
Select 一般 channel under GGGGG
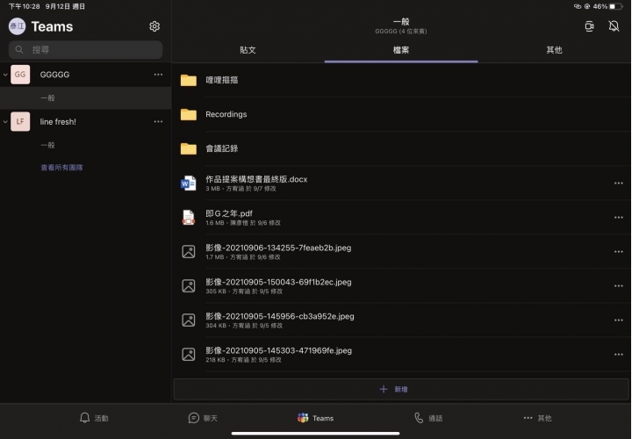(x=85, y=98)
